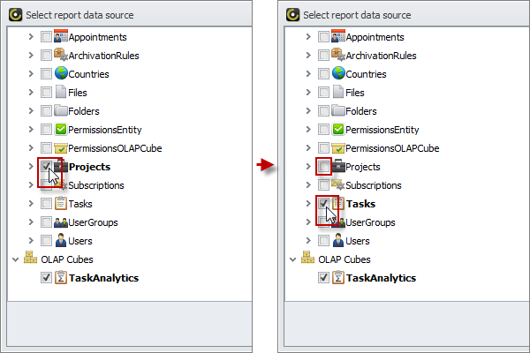Click the Files document icon in right panel

click(337, 93)
